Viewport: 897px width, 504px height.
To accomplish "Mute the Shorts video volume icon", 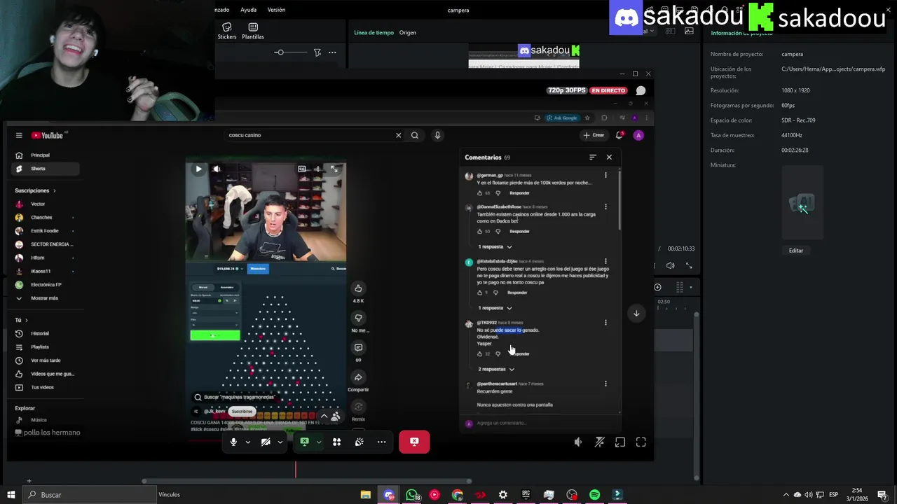I will point(217,169).
